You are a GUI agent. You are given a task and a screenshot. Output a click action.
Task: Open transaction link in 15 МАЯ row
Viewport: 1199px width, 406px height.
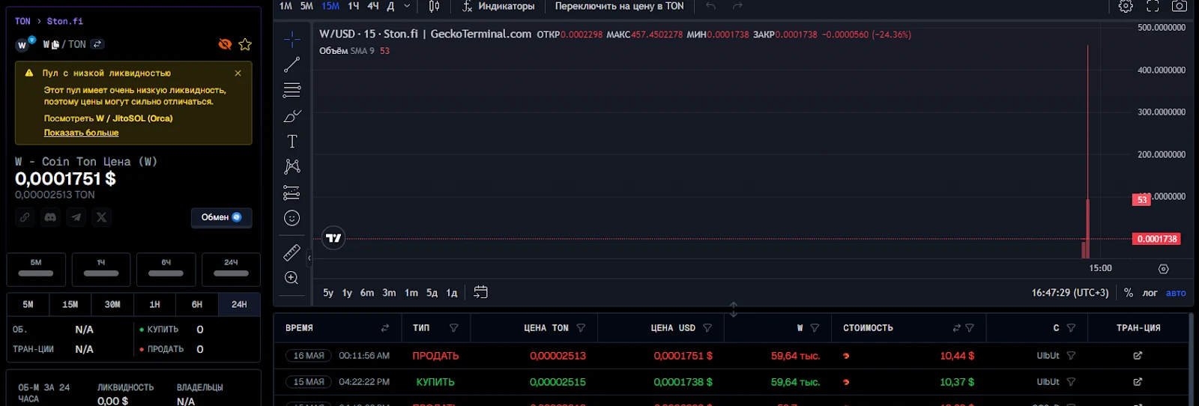point(1138,382)
